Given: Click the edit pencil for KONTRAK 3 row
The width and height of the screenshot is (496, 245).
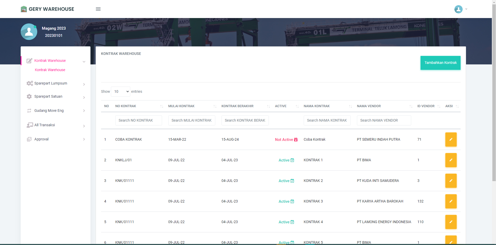Looking at the screenshot, I should (451, 201).
